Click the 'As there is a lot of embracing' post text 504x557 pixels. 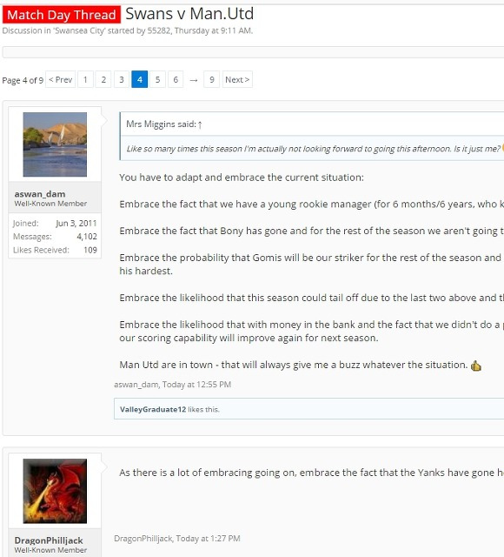point(311,473)
